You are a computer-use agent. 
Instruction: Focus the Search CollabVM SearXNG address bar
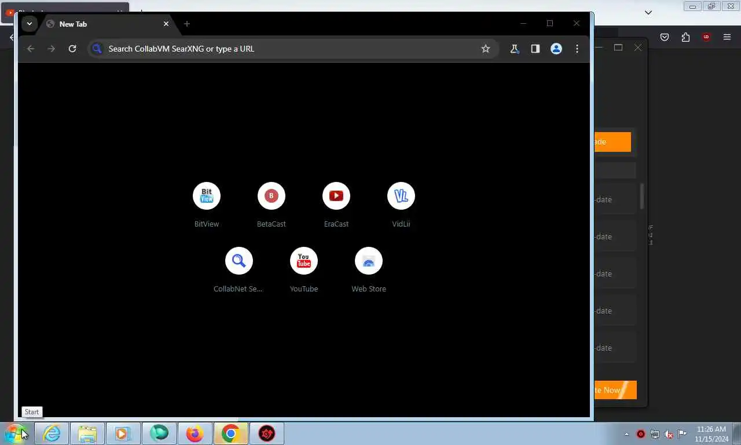point(292,49)
